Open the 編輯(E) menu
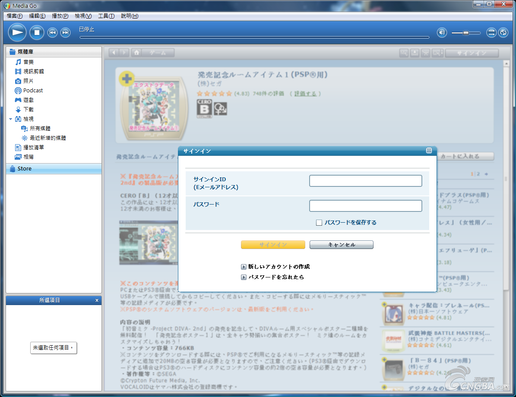Viewport: 516px width, 397px height. click(37, 16)
